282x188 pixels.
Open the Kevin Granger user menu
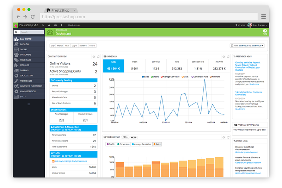[x=257, y=25]
